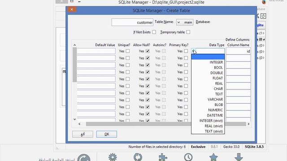Image resolution: width=287 pixels, height=161 pixels.
Task: Choose BLOB data type
Action: coord(208,105)
